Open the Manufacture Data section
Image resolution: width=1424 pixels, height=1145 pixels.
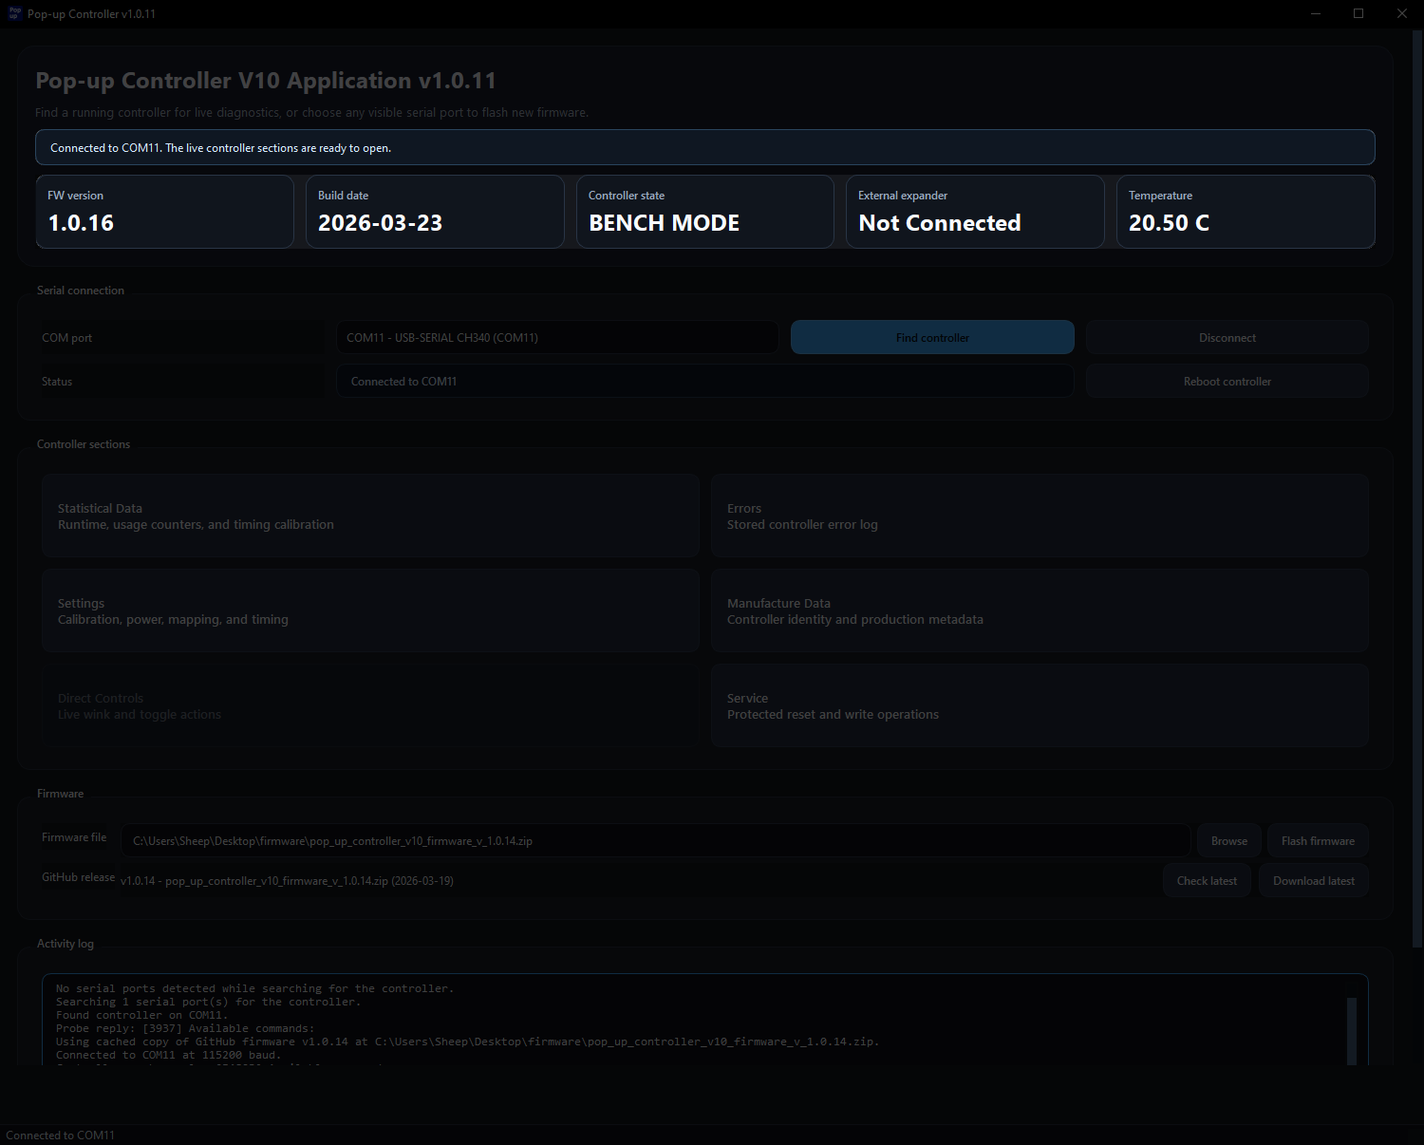[x=1040, y=610]
